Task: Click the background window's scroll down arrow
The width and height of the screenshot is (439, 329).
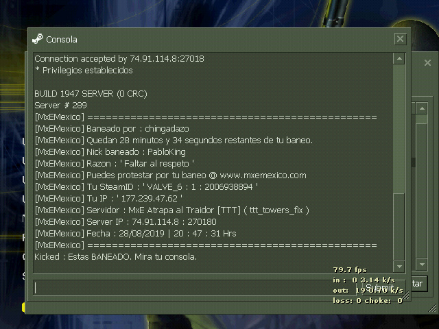Action: click(422, 264)
